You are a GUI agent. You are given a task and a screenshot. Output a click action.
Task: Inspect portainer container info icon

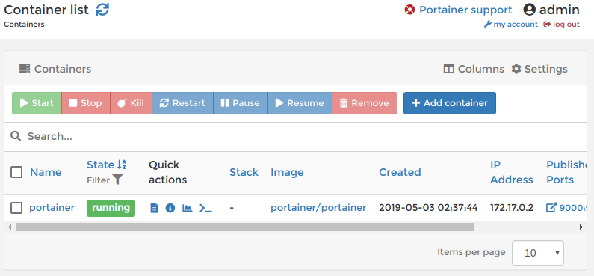point(170,208)
